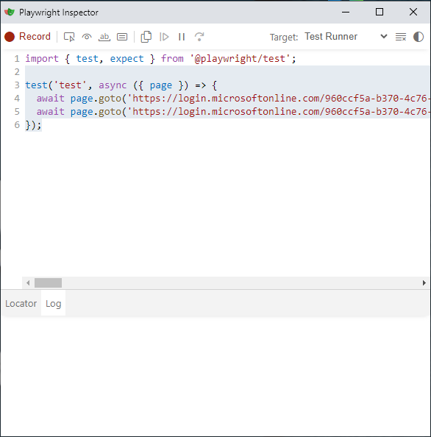Choose the Assert text icon

[104, 37]
